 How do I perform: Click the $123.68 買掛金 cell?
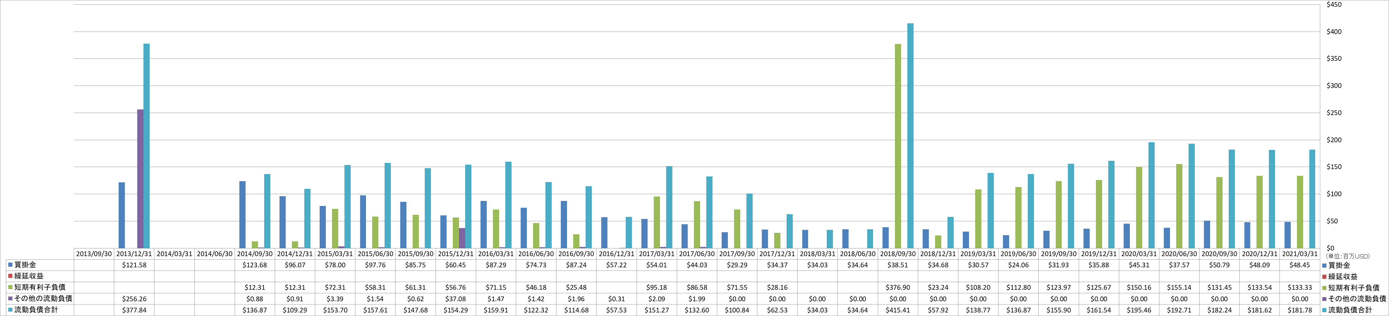click(x=254, y=265)
